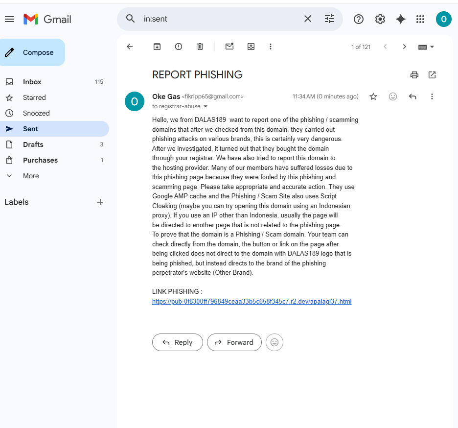
Task: Open the Snoozed folder
Action: coord(54,113)
